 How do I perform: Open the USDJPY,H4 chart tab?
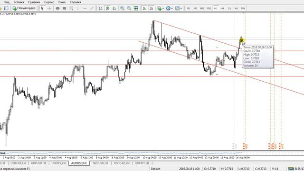pos(58,163)
